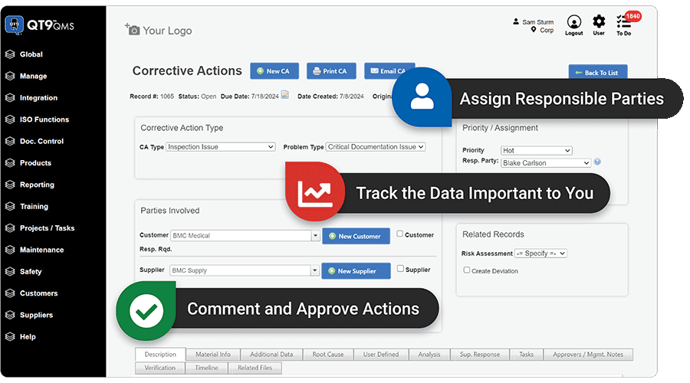Image resolution: width=690 pixels, height=383 pixels.
Task: Click the Print CA button
Action: (x=331, y=70)
